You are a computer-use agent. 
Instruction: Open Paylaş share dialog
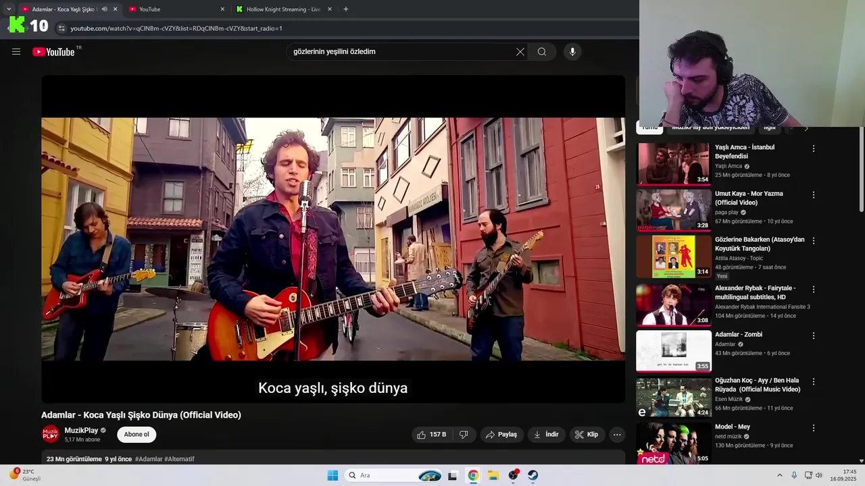502,435
